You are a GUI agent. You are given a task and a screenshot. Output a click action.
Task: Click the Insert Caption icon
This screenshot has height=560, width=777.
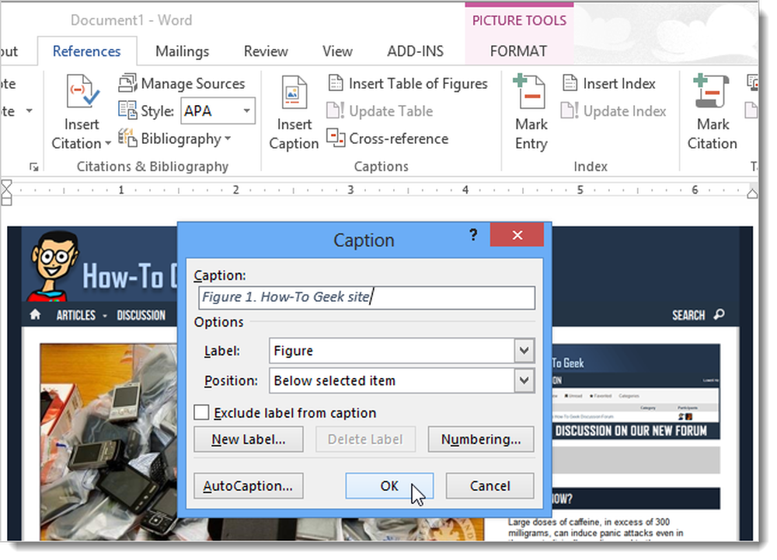pyautogui.click(x=294, y=91)
